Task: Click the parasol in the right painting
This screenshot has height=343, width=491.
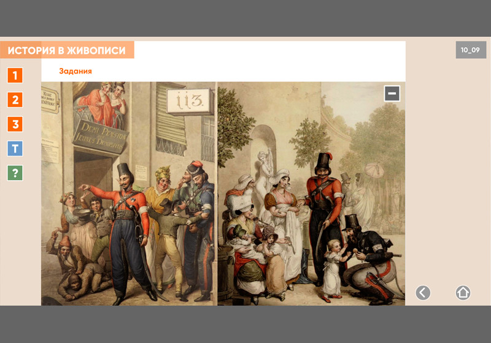Action: pos(374,170)
